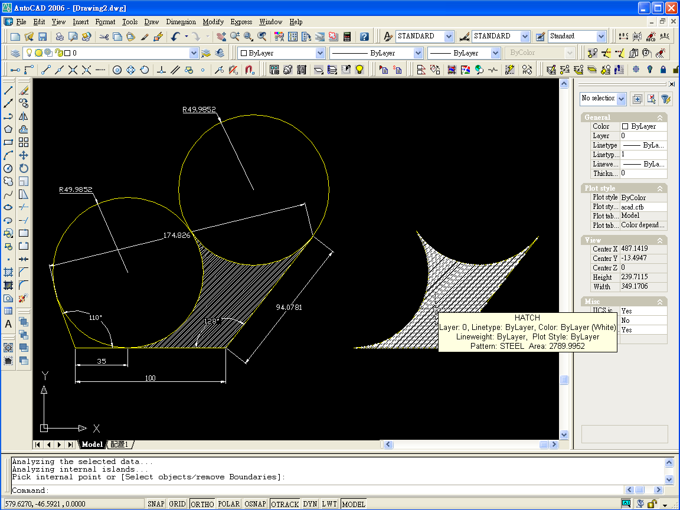This screenshot has height=510, width=680.
Task: Click horizontal scroll right arrow
Action: [554, 444]
